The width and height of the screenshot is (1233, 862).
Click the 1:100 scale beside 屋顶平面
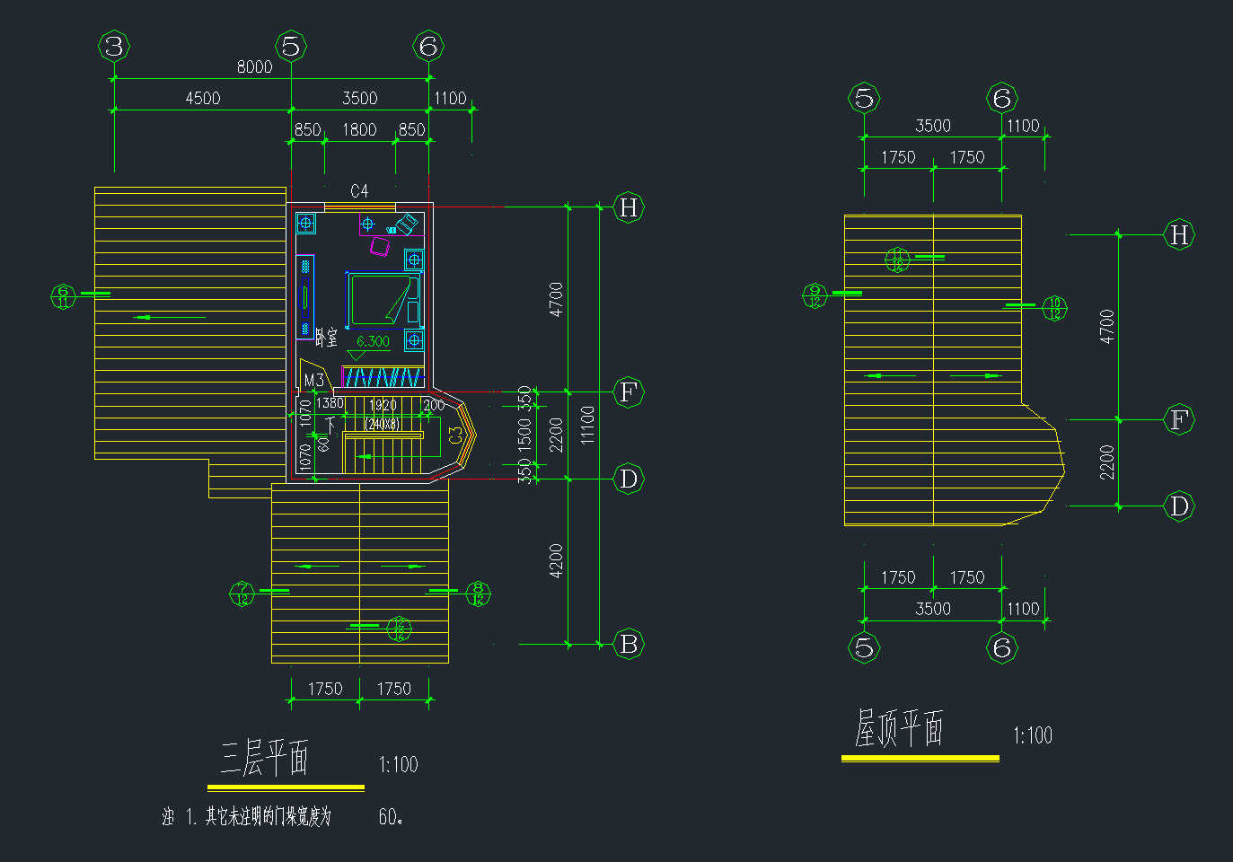point(1033,735)
